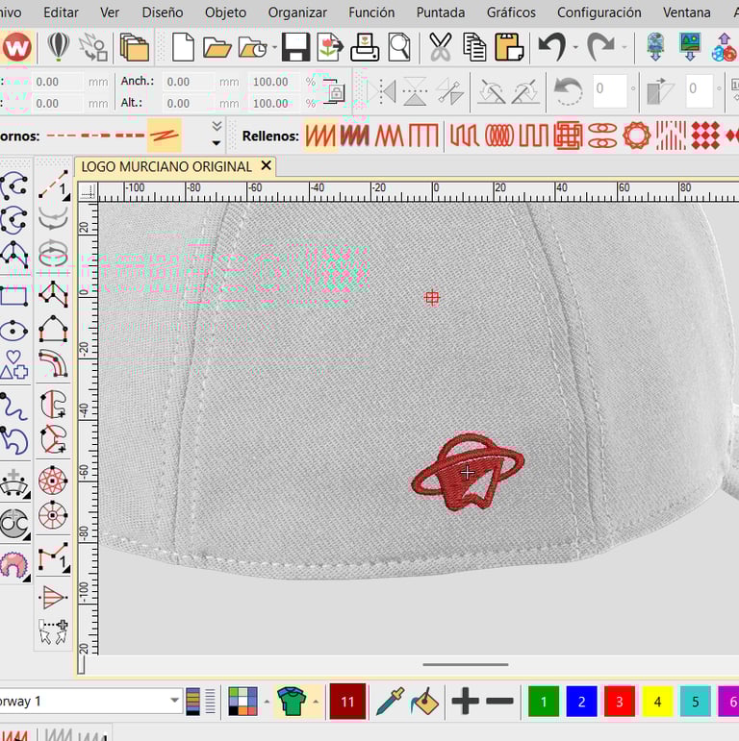Click the Anch. width value field

click(x=188, y=82)
